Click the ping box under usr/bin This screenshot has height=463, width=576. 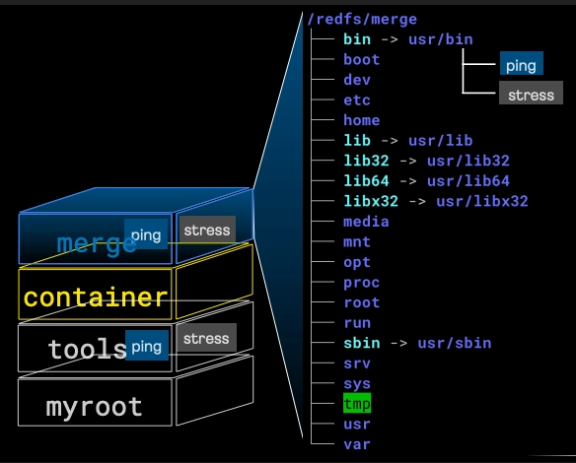click(x=522, y=63)
